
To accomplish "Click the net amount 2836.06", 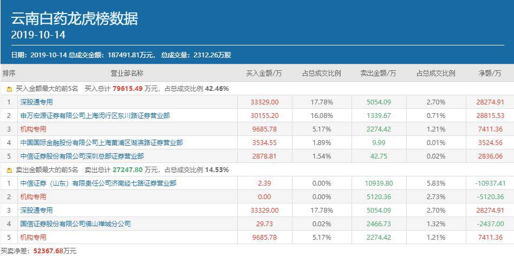I will click(490, 156).
